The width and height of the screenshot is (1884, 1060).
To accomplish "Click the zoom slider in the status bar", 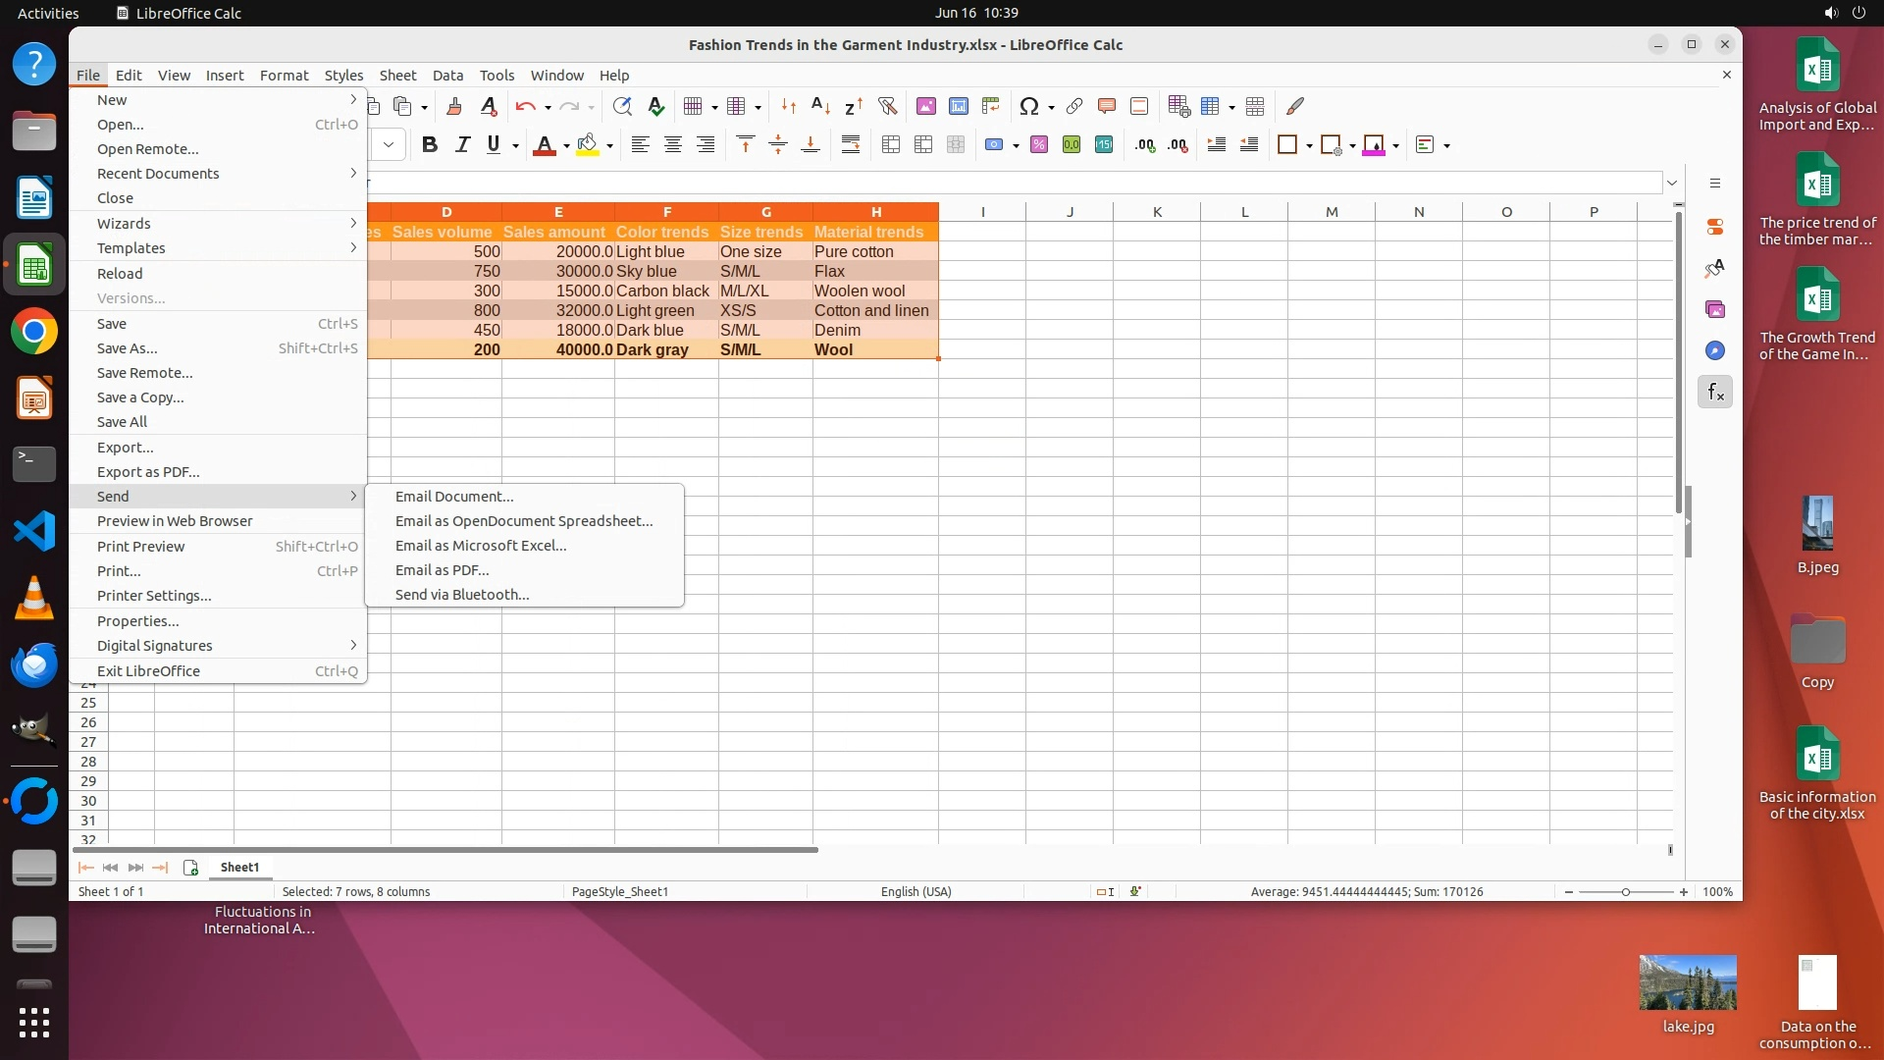I will click(x=1626, y=892).
